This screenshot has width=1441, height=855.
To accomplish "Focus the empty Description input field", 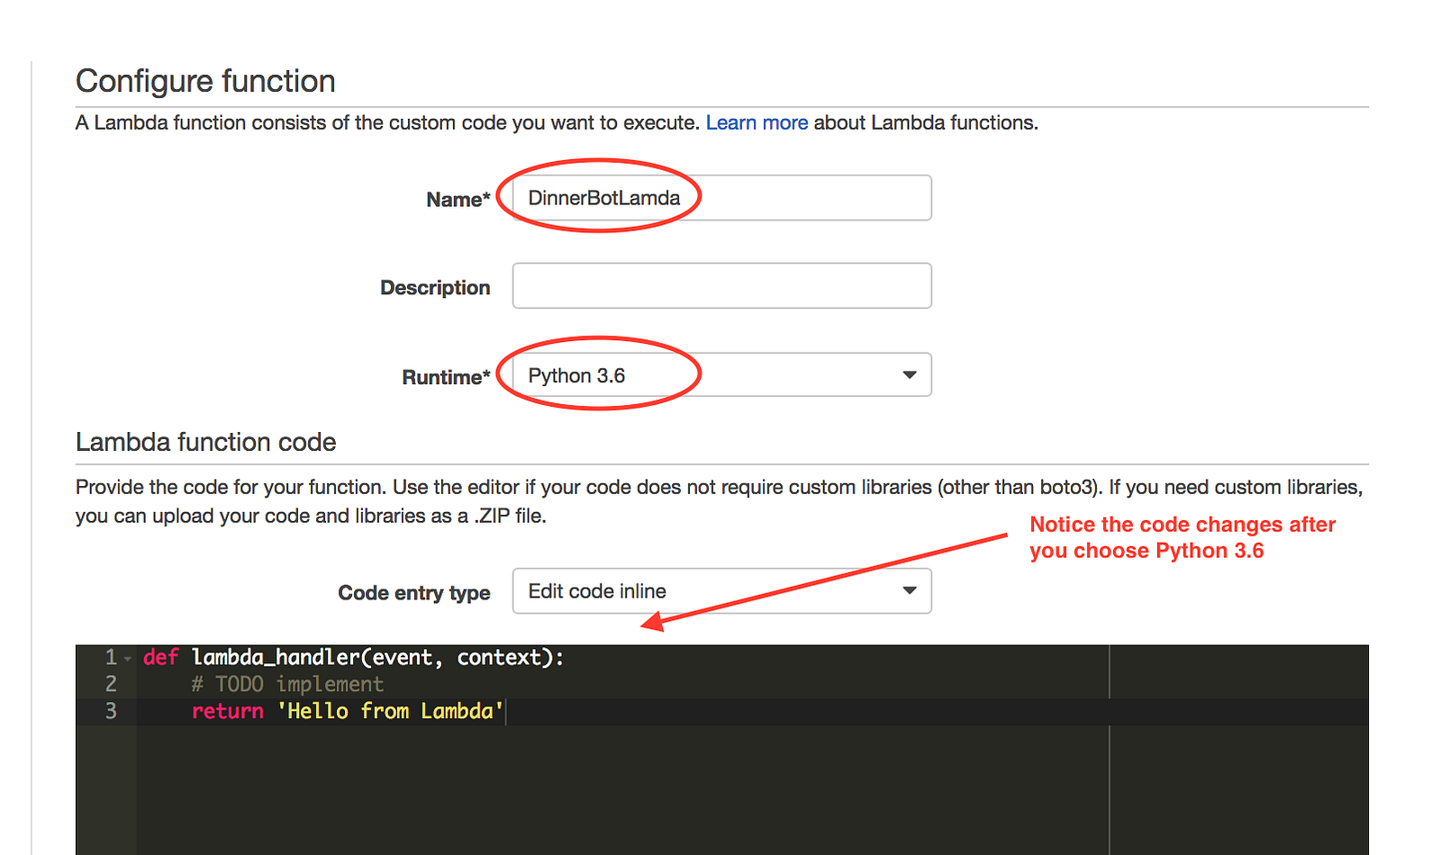I will coord(720,286).
